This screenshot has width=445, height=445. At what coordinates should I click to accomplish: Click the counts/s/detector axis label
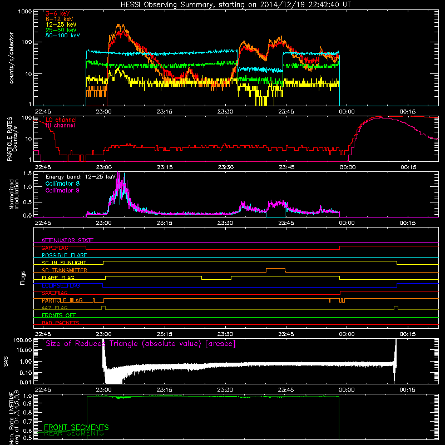pos(11,58)
